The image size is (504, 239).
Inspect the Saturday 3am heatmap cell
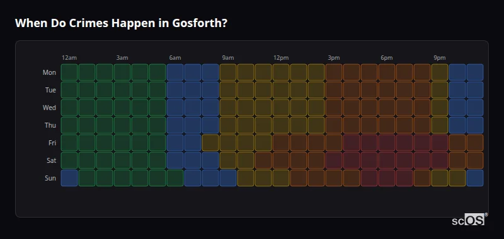tap(122, 160)
